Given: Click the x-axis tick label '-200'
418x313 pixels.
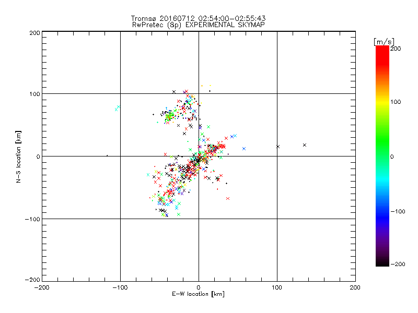Looking at the screenshot, I should [42, 287].
